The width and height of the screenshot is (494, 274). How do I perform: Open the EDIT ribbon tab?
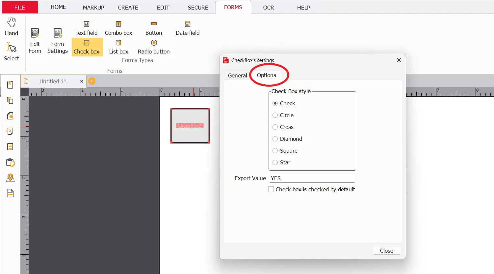[x=163, y=8]
